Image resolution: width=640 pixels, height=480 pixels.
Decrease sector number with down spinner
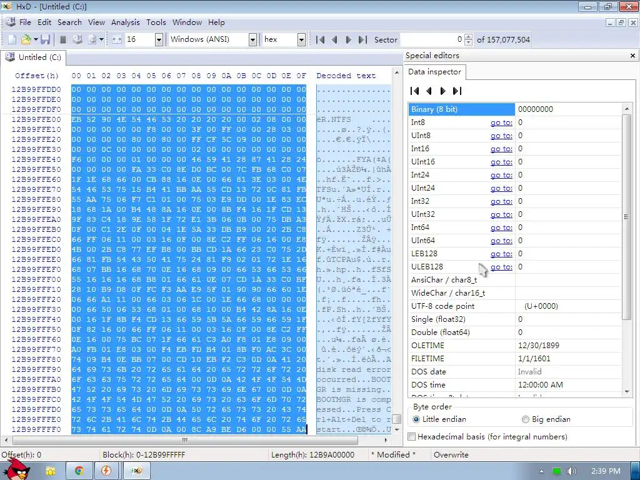[469, 42]
